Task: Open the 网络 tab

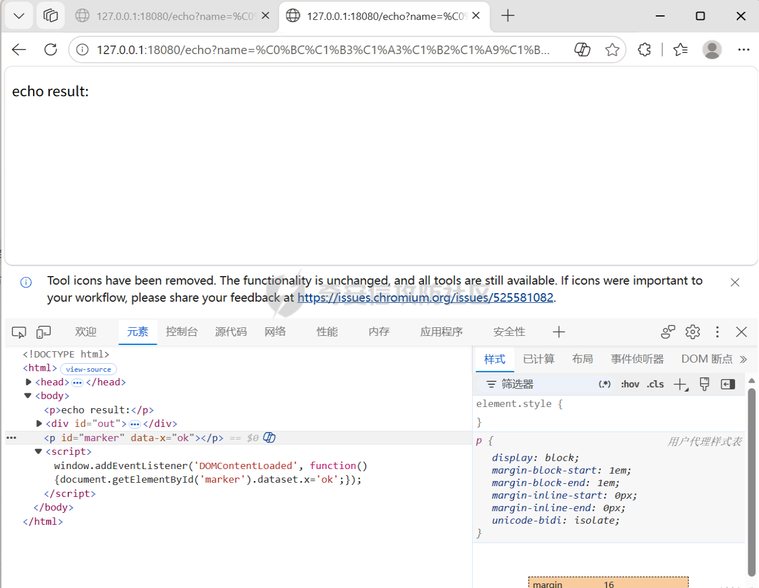Action: [x=275, y=332]
